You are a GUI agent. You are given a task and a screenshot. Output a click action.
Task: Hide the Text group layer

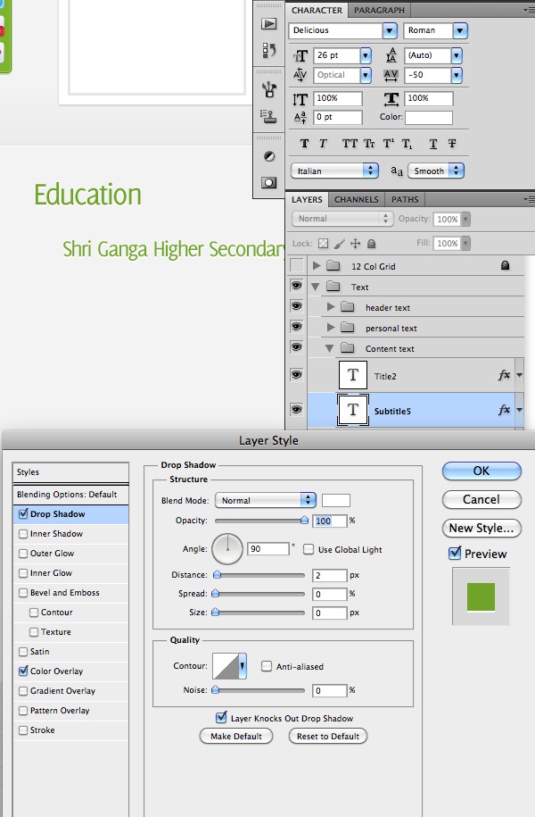coord(297,286)
